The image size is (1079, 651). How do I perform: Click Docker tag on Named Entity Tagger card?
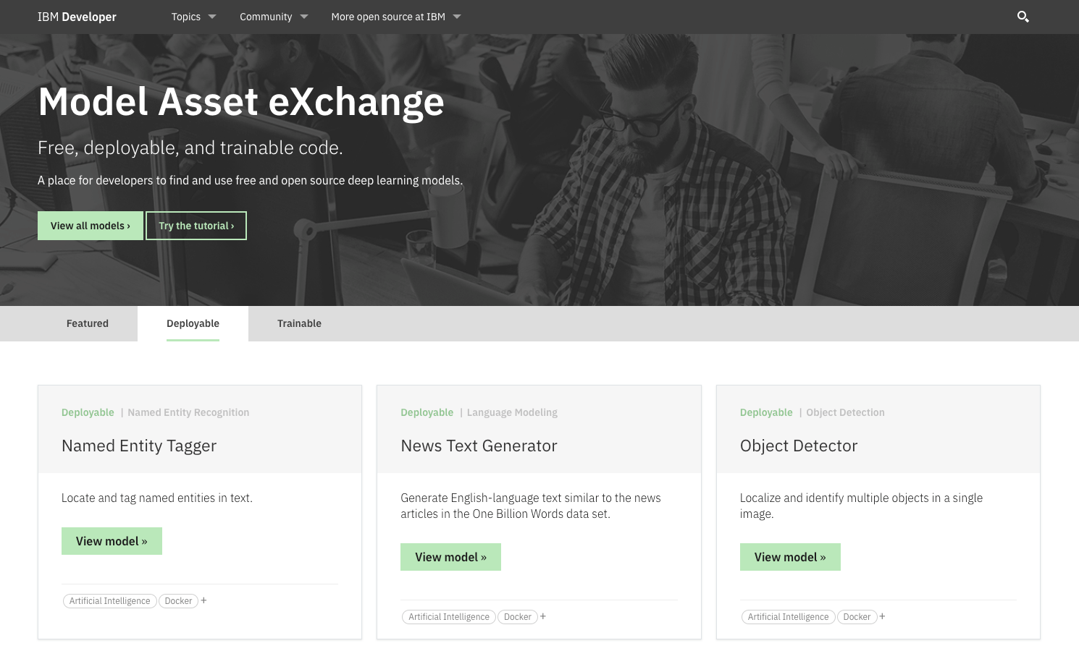pos(178,601)
